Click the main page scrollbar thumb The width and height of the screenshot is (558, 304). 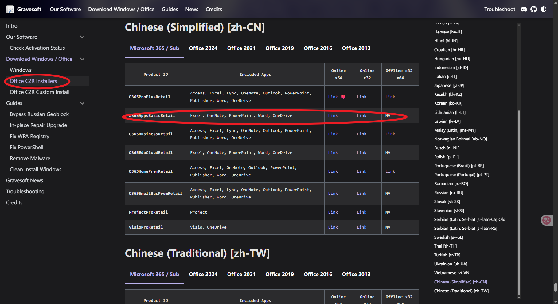556,287
